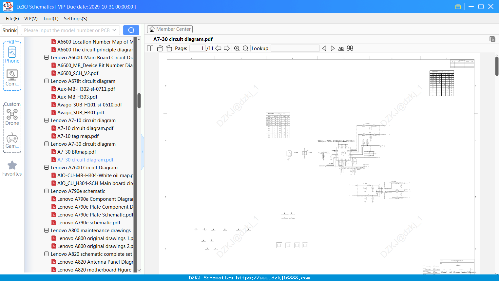Image resolution: width=499 pixels, height=281 pixels.
Task: Click the file tree vertical scrollbar thumb
Action: (x=139, y=101)
